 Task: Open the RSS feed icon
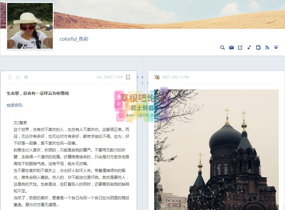point(267,48)
